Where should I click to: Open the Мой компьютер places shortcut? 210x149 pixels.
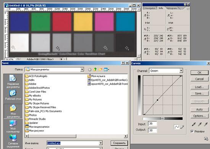13,127
